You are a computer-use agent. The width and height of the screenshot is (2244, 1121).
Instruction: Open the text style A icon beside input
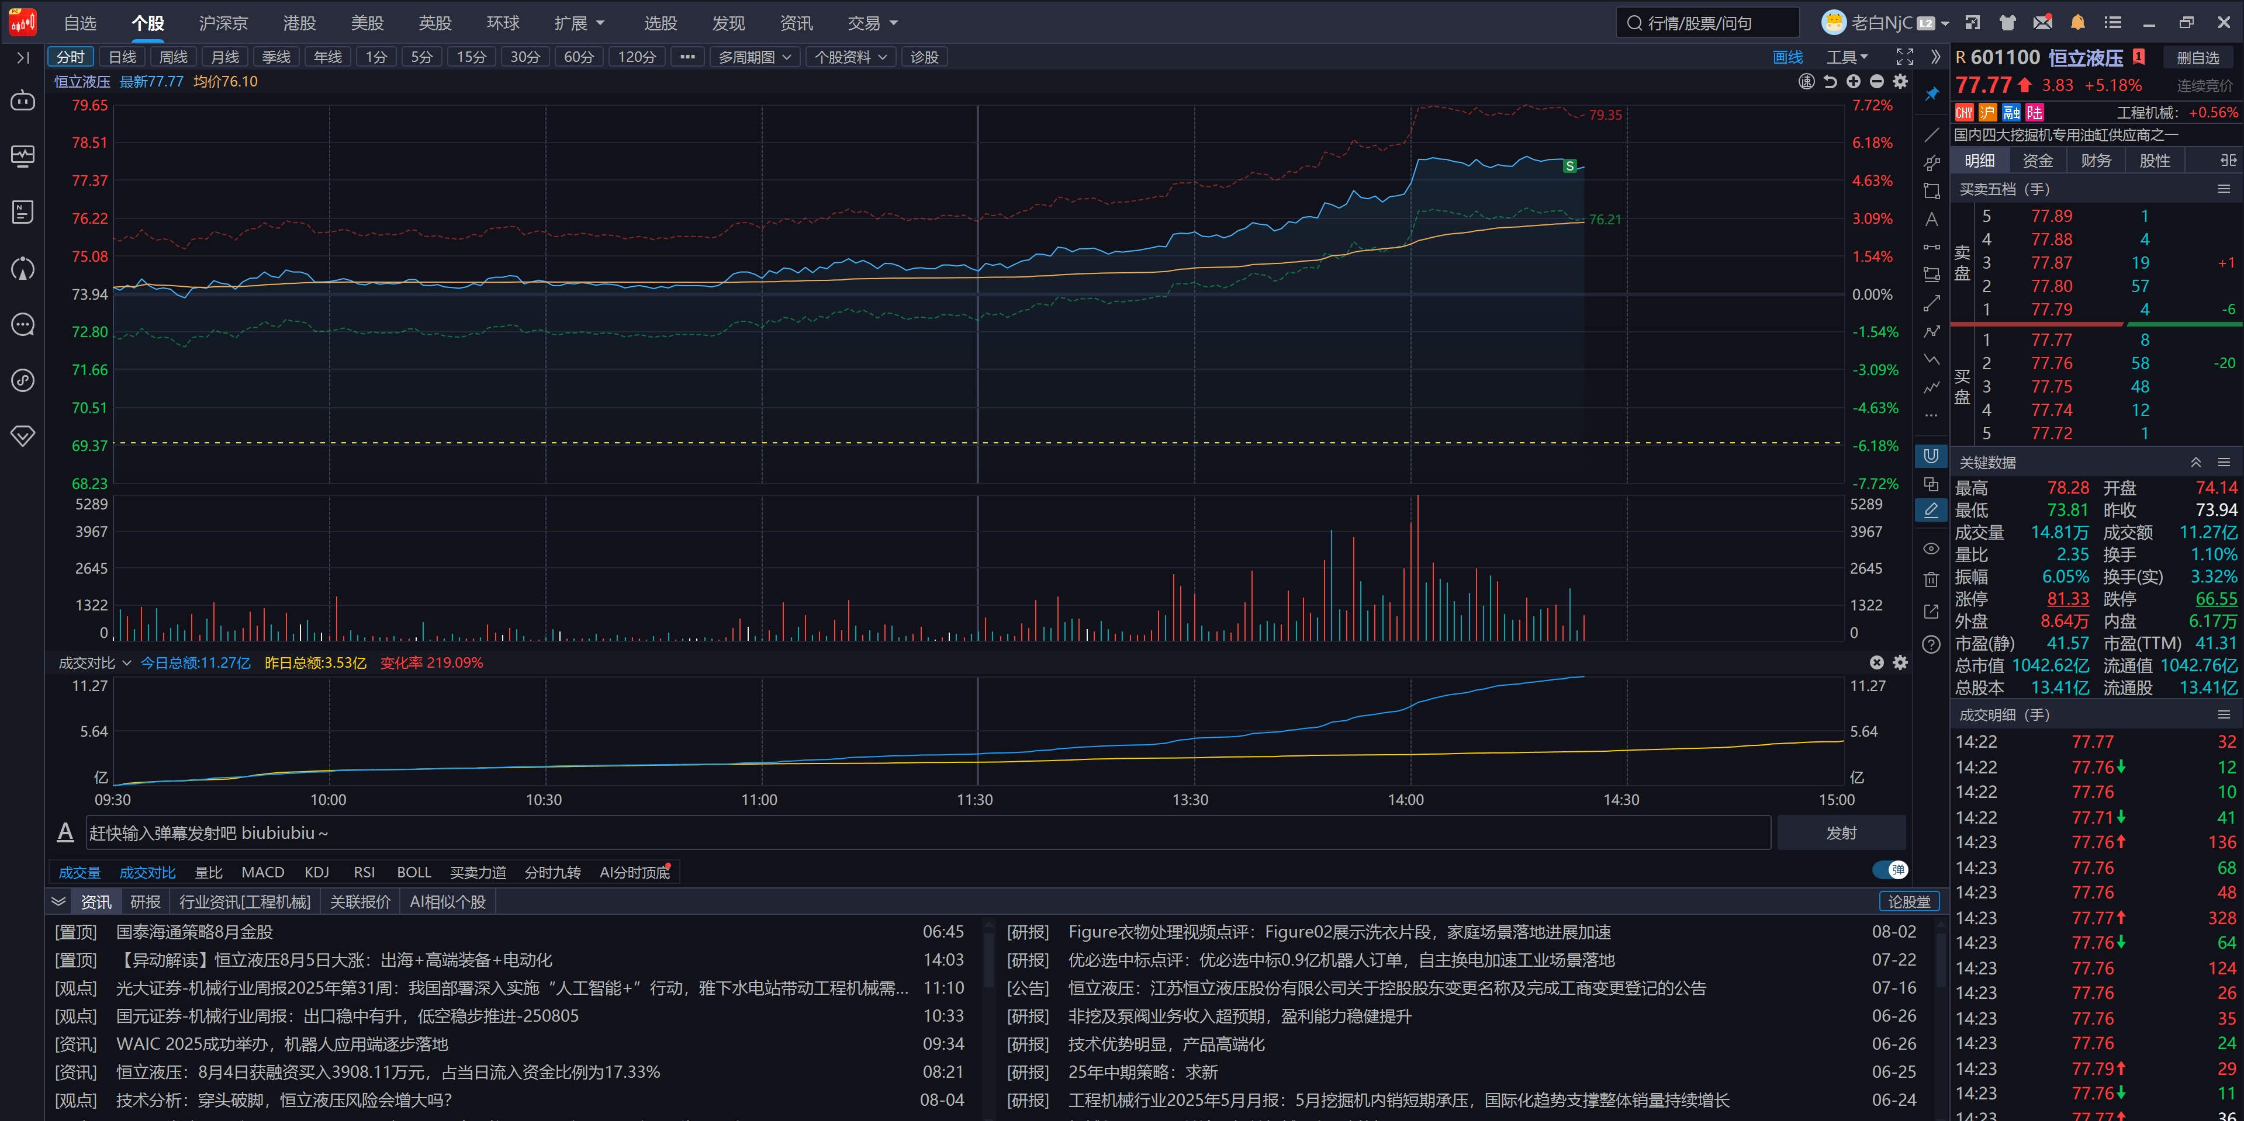[65, 833]
